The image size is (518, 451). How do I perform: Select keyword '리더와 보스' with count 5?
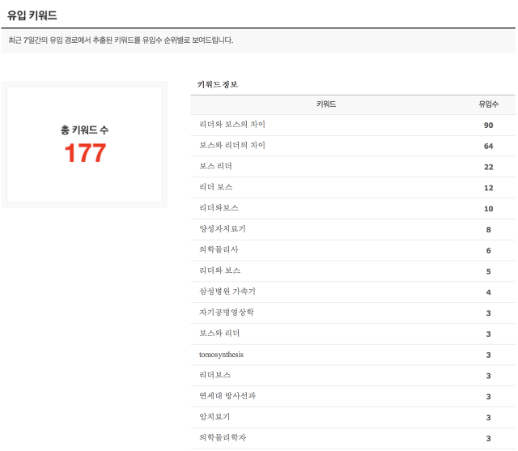coord(219,270)
